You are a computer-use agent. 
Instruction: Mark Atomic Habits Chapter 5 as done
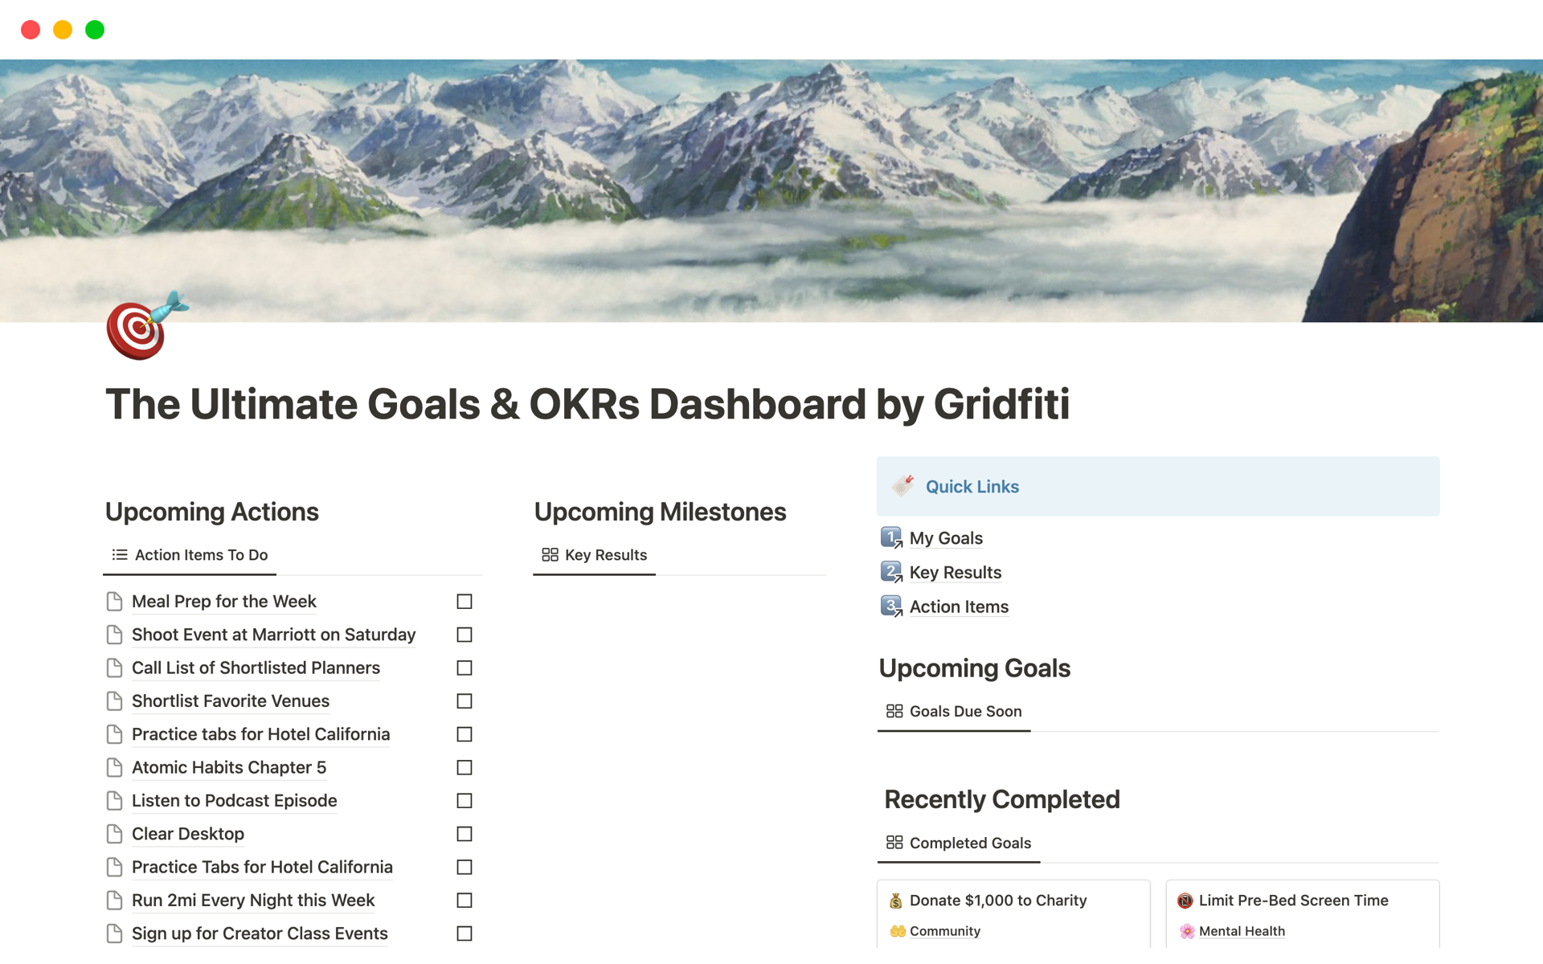click(465, 767)
